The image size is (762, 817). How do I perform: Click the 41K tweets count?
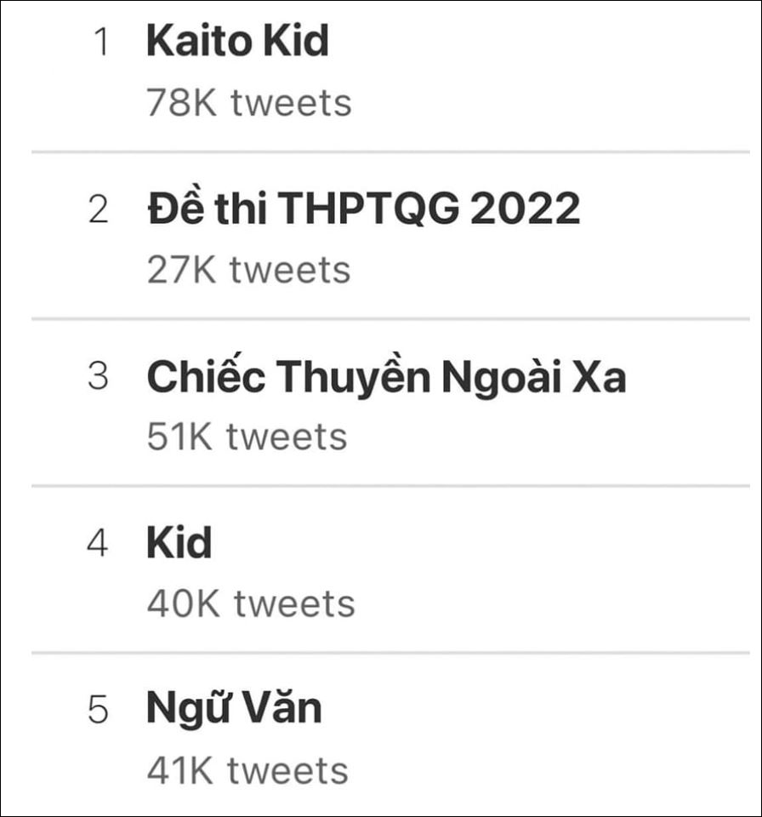pos(247,770)
